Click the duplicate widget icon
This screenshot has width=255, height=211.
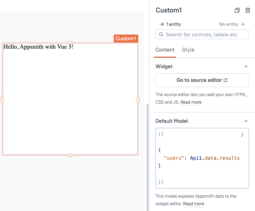pos(237,10)
